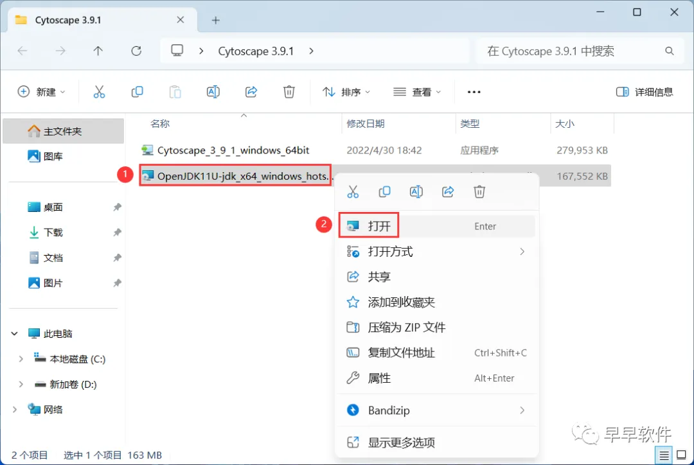Open the 新建 dropdown
This screenshot has height=465, width=694.
41,92
